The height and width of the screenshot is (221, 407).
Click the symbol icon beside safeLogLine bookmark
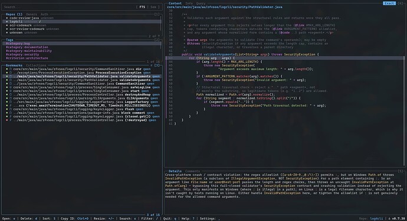pos(11,87)
